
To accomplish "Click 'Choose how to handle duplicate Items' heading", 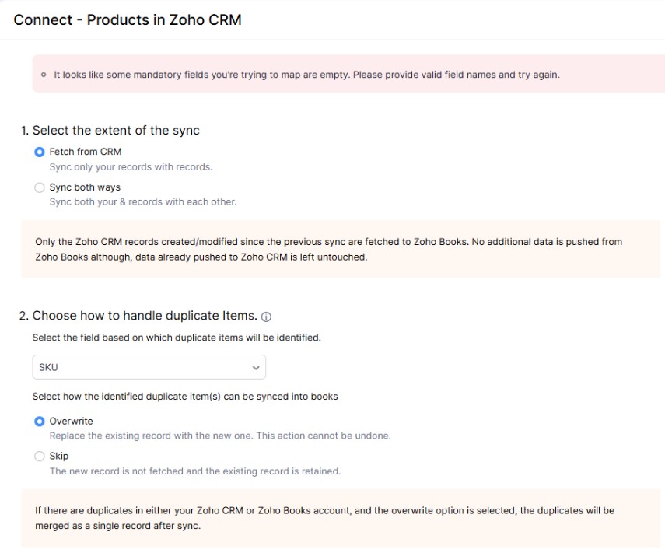I will [x=144, y=315].
